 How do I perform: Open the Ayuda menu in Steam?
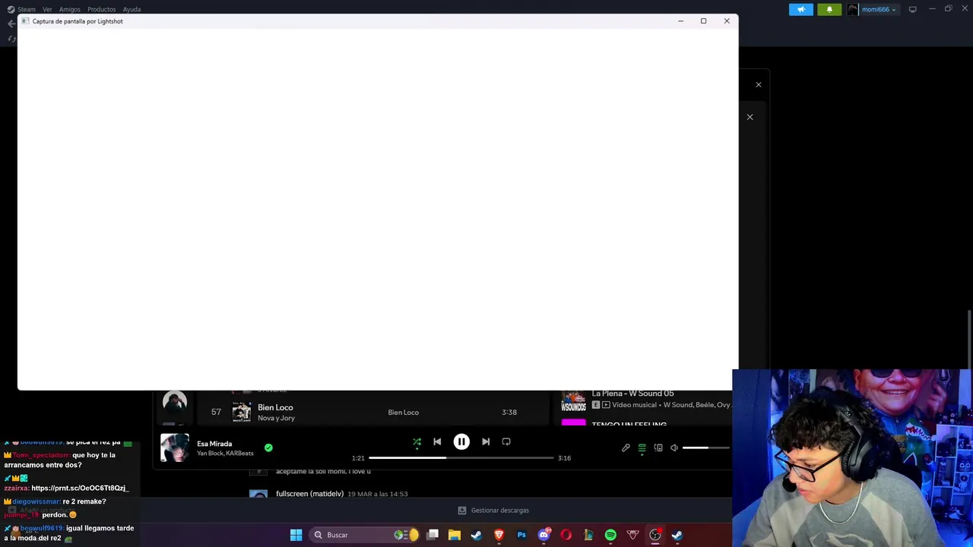point(132,9)
